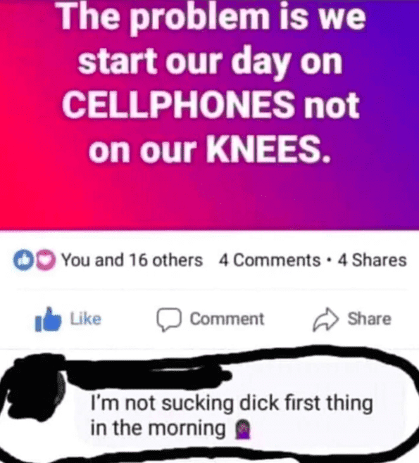Tap the Share text label
The width and height of the screenshot is (419, 463).
click(370, 319)
